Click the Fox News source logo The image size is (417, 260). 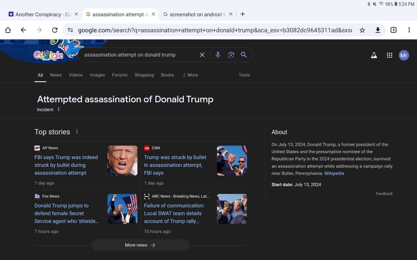point(37,196)
